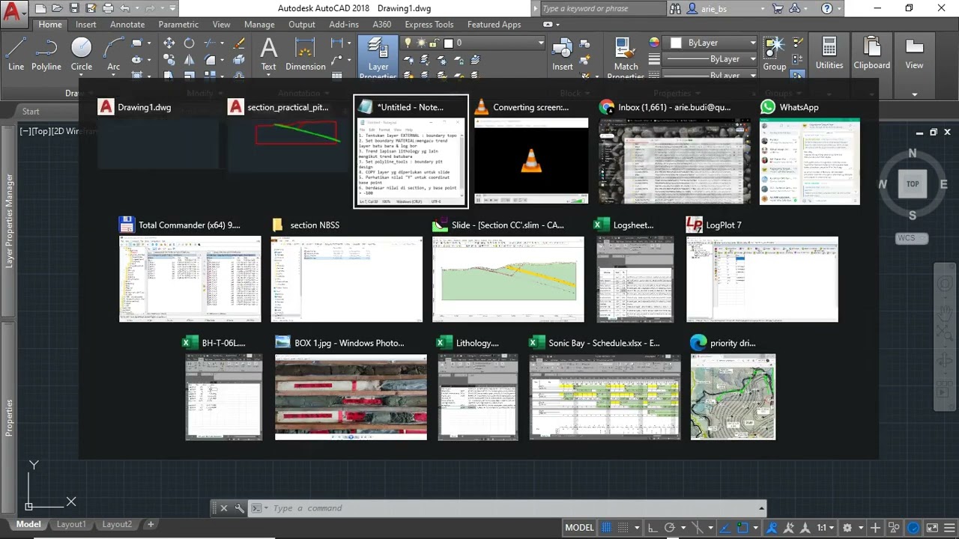The height and width of the screenshot is (539, 959).
Task: Open object snap settings dropdown arrow
Action: pyautogui.click(x=755, y=528)
